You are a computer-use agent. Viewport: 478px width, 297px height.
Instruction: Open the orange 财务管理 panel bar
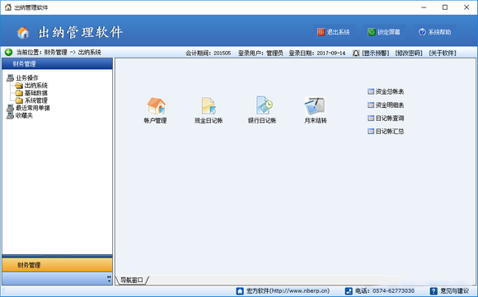58,265
